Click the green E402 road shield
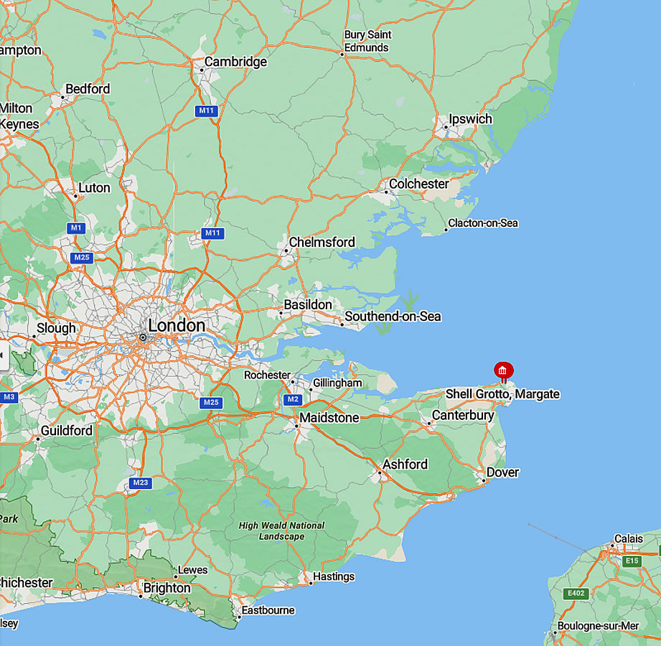 [576, 594]
